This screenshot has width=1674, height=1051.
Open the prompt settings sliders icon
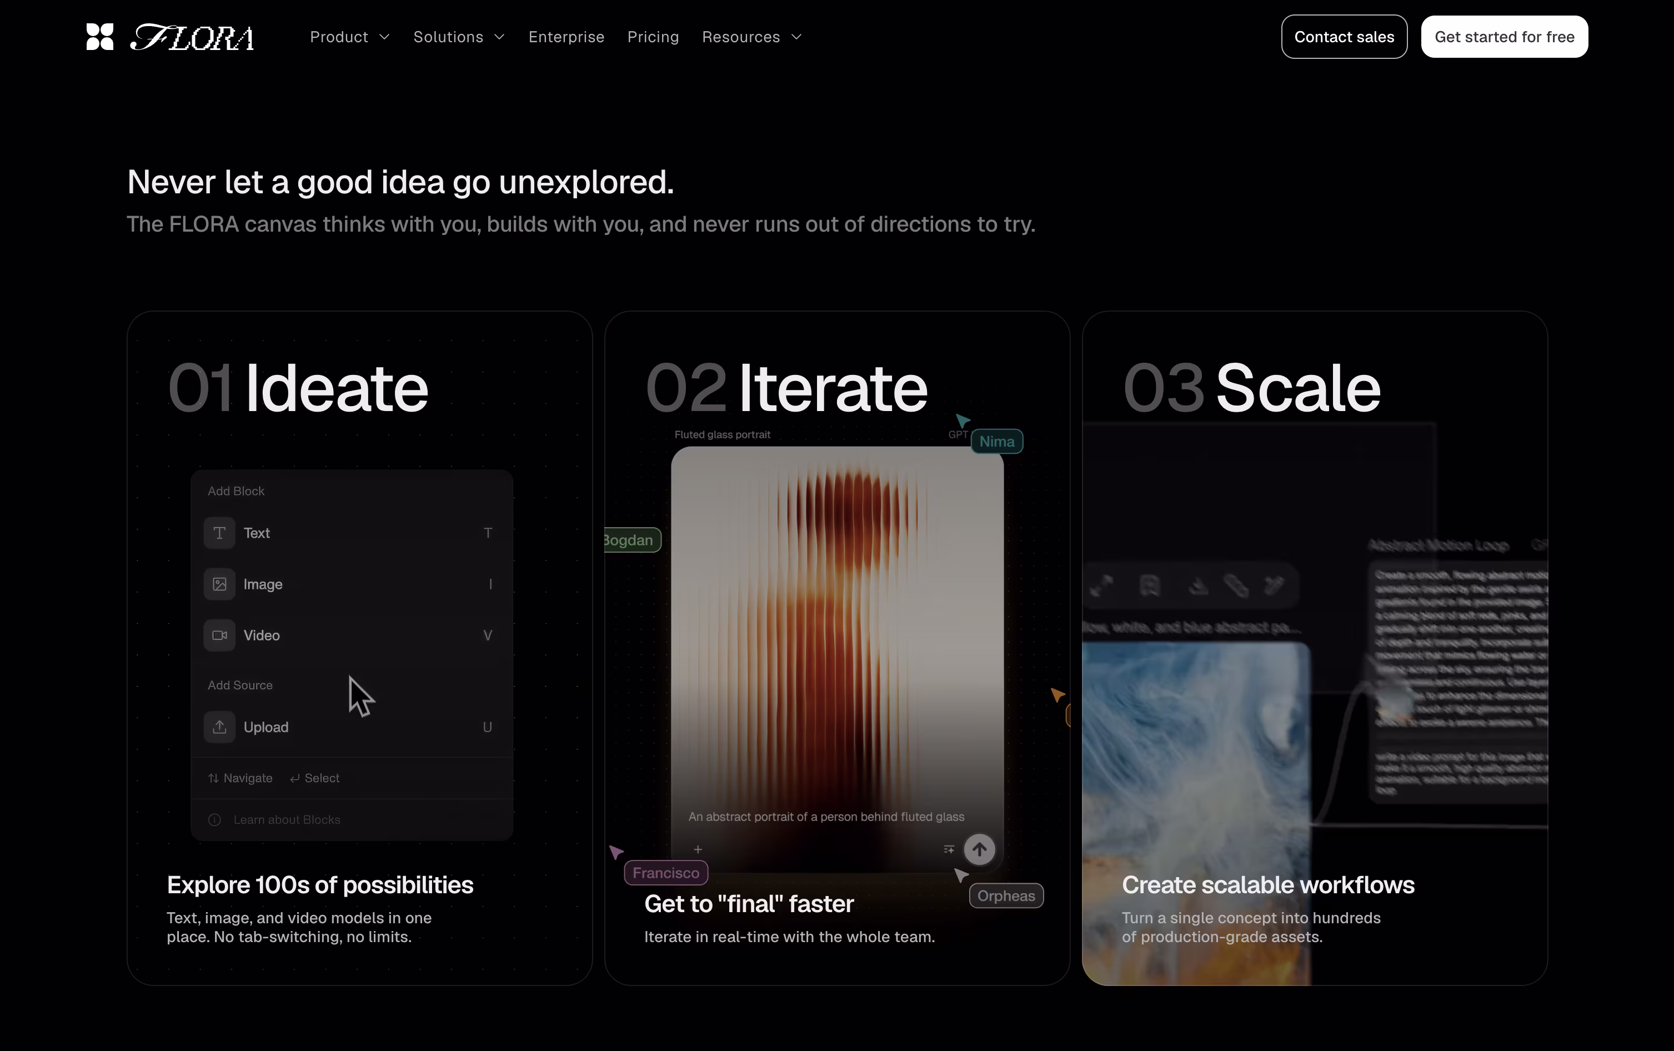coord(949,849)
